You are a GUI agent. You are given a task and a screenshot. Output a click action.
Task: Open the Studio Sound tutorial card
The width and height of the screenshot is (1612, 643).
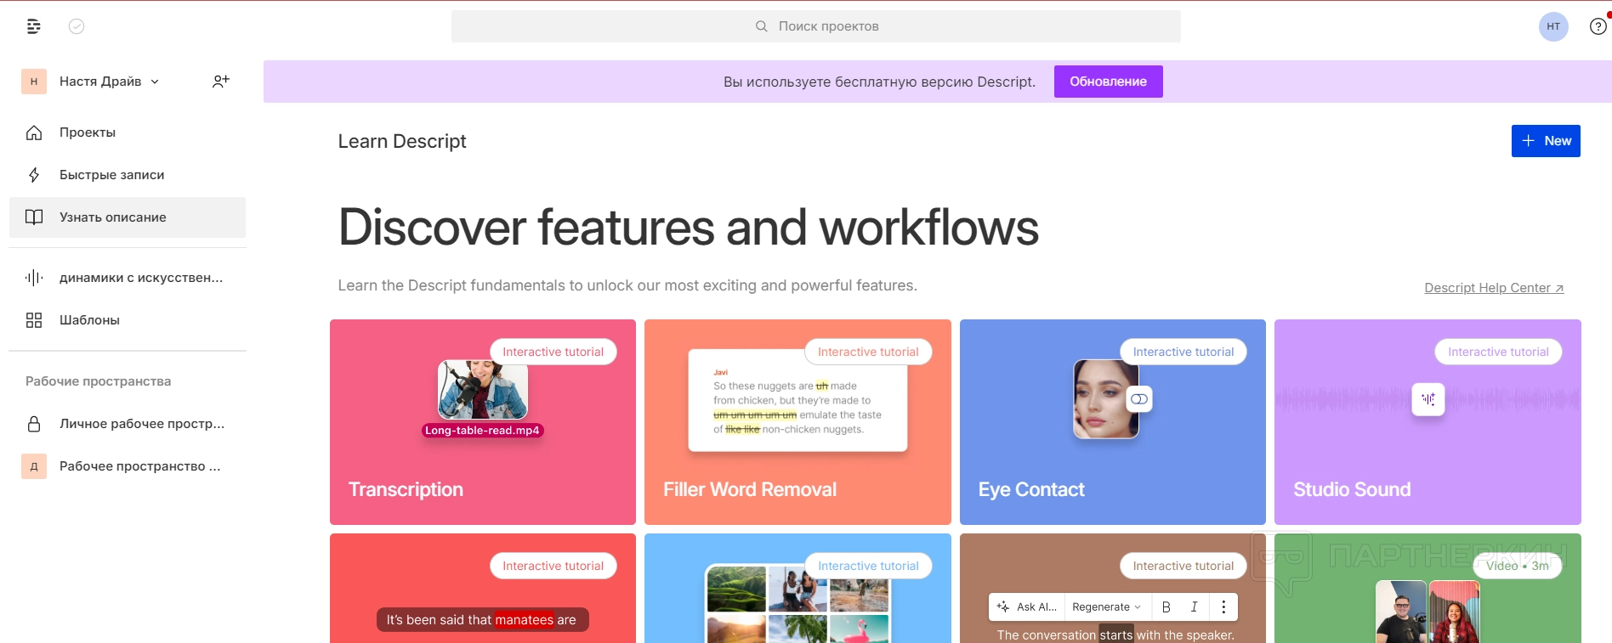(1428, 422)
